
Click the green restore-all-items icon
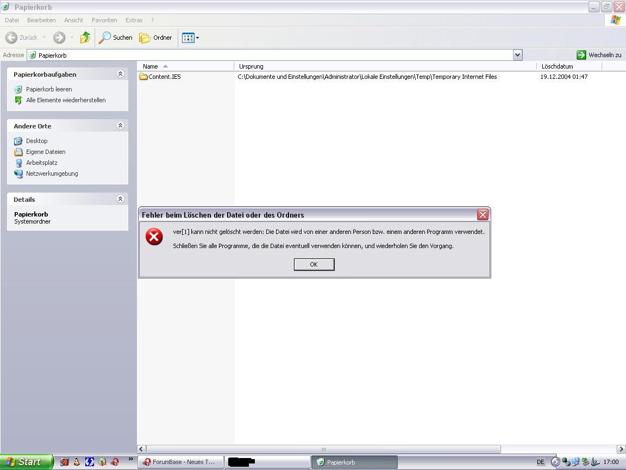18,100
